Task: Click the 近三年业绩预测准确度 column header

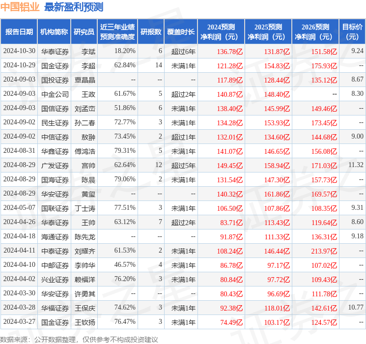Action: [117, 32]
